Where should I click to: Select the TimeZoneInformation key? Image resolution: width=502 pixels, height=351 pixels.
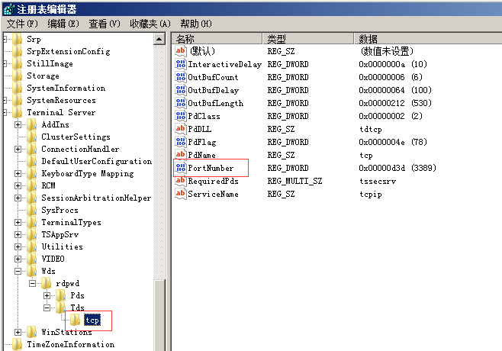pos(70,344)
